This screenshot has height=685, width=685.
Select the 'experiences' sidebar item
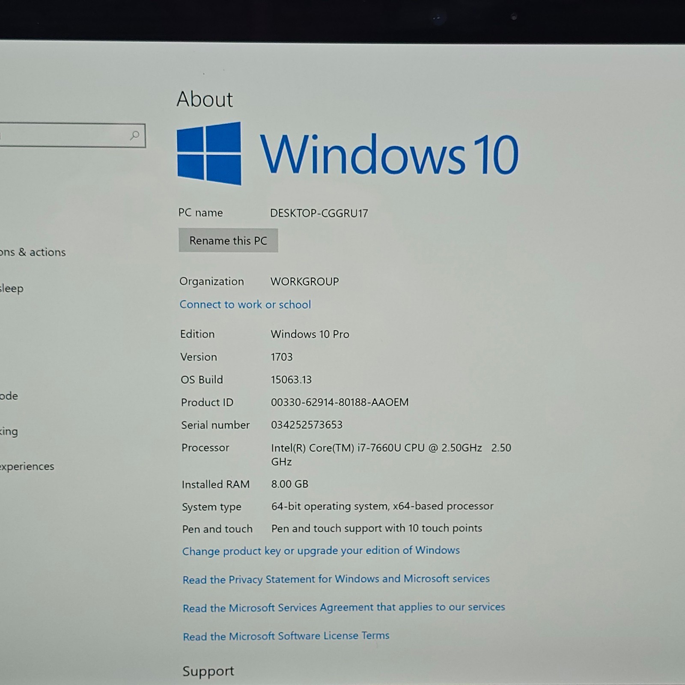pyautogui.click(x=27, y=467)
